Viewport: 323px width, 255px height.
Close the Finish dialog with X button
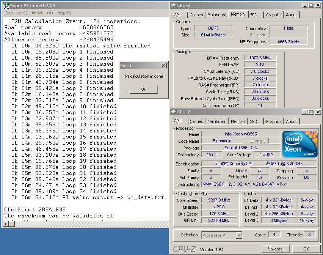pos(163,66)
